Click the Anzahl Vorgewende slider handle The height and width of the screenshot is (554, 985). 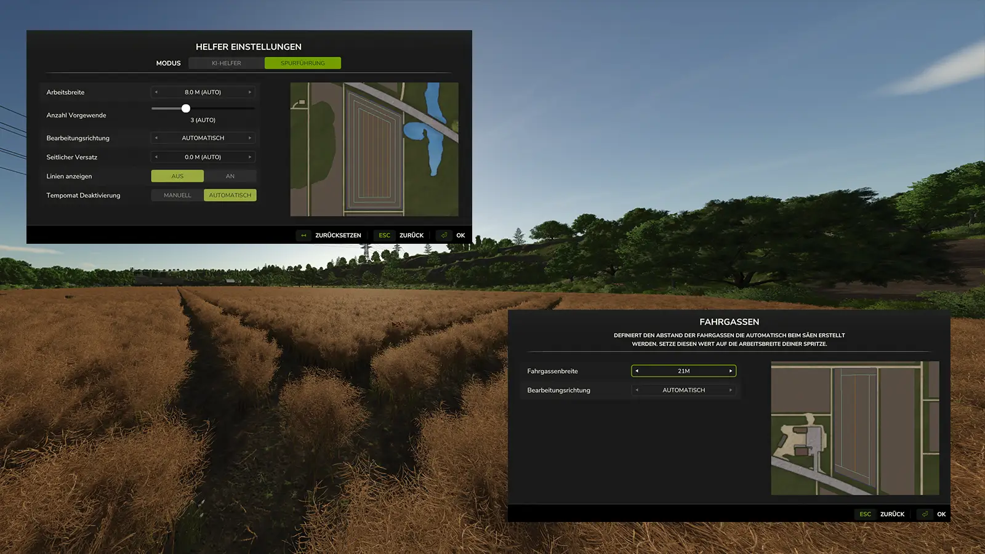coord(186,108)
